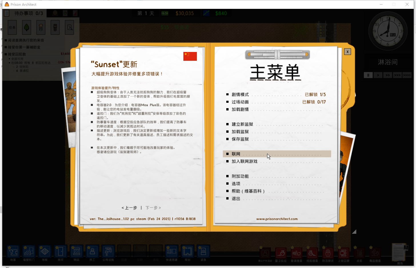416x268 pixels.
Task: Open the 选项 options menu entry
Action: 236,184
